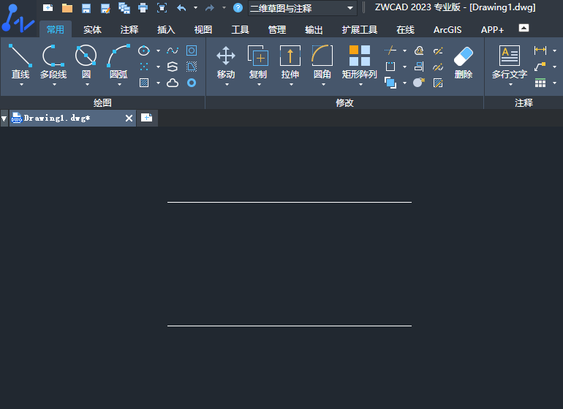This screenshot has height=409, width=563.
Task: Select the hatch fill tool
Action: click(x=144, y=83)
